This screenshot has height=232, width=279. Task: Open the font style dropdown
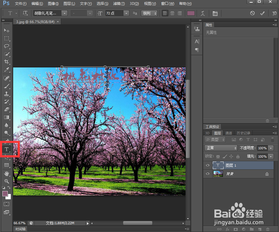pos(90,13)
